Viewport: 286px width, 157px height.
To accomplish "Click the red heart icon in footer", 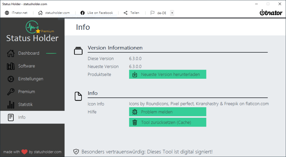I will point(24,152).
